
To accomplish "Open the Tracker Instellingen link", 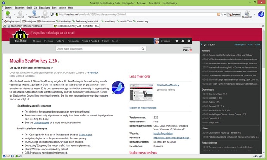I will point(239,44).
